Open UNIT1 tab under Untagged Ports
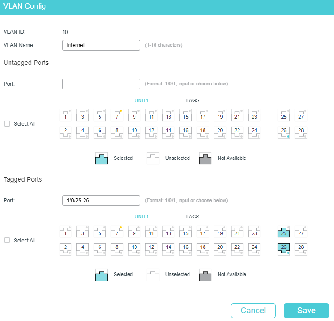The width and height of the screenshot is (334, 321). point(141,100)
